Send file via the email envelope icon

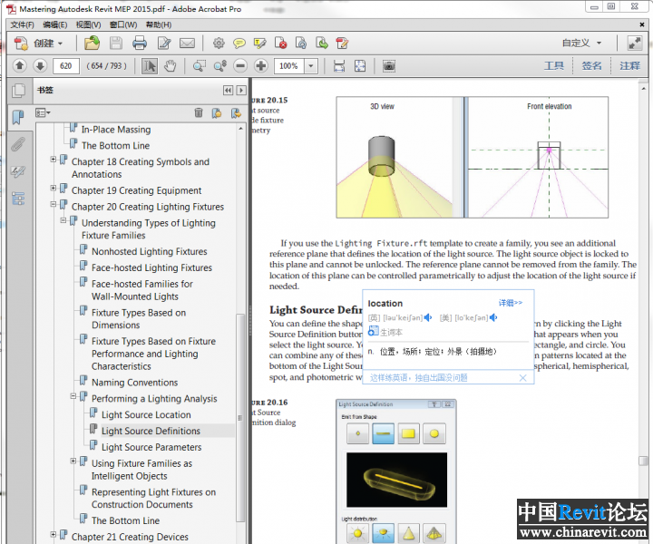coord(187,43)
